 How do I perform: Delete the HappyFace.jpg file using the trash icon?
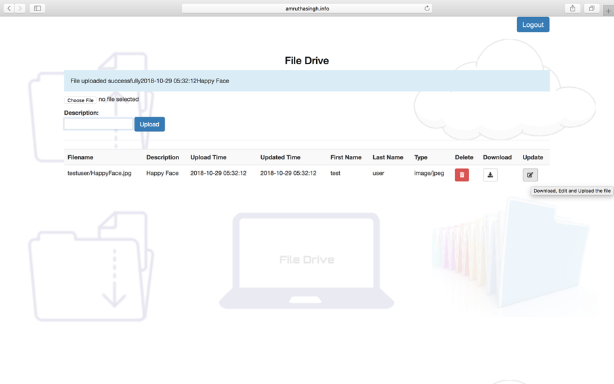tap(461, 174)
